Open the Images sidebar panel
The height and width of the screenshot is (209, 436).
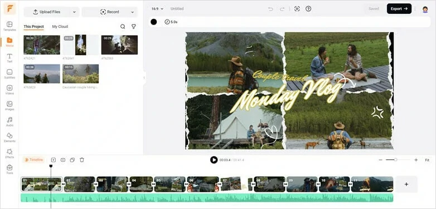[x=9, y=105]
